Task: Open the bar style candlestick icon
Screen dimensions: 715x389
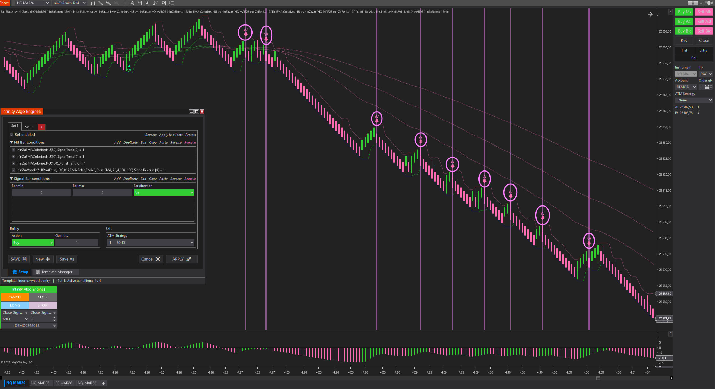Action: pyautogui.click(x=93, y=3)
